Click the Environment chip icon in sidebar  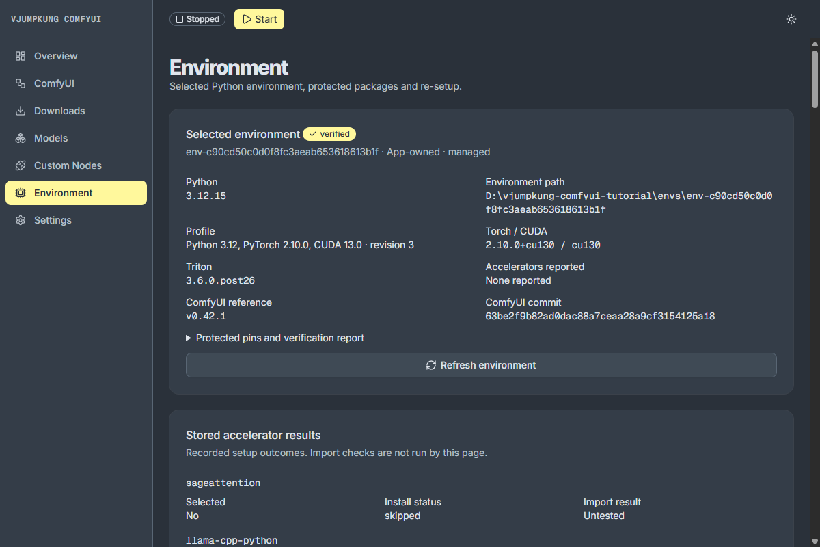click(20, 193)
